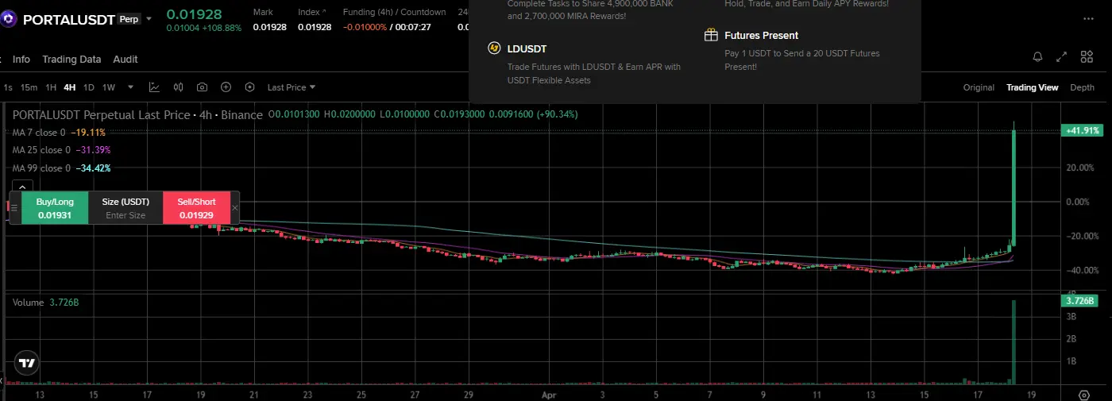Open the three-dots more menu
This screenshot has width=1112, height=401.
1087,19
